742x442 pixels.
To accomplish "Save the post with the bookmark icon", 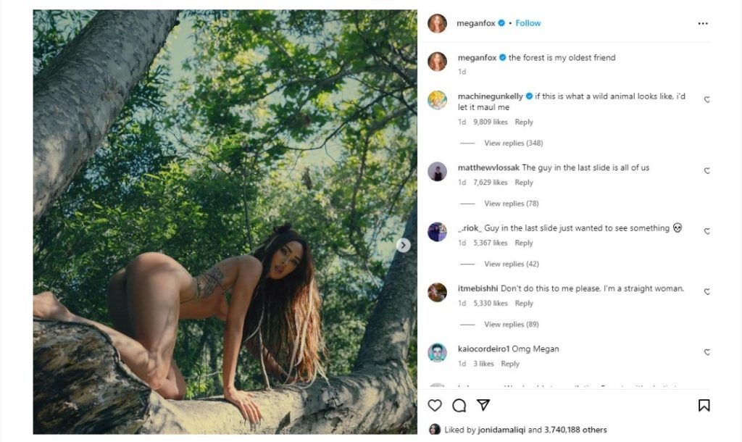I will (x=704, y=405).
